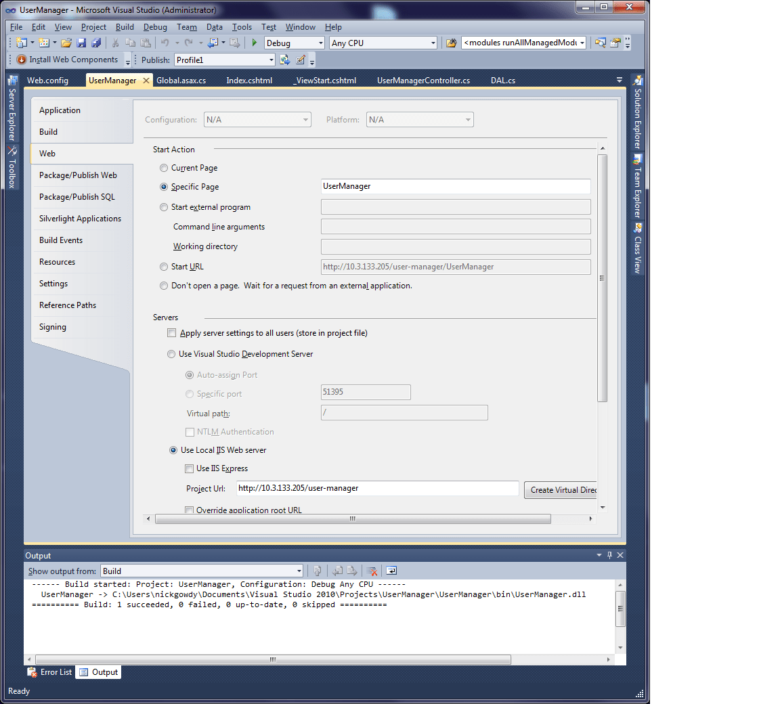Image resolution: width=780 pixels, height=704 pixels.
Task: Open the Solution Explorer side tab
Action: tap(637, 112)
